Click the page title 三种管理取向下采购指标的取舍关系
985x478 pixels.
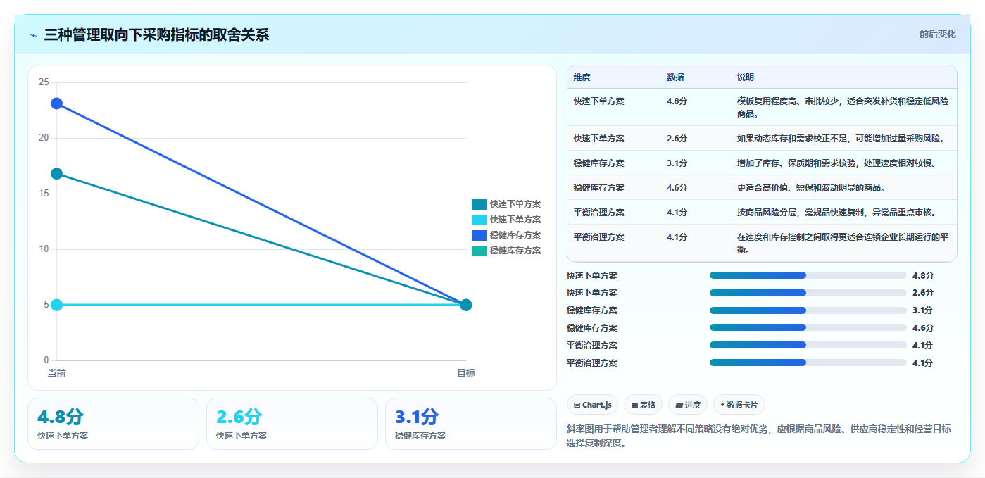(156, 35)
